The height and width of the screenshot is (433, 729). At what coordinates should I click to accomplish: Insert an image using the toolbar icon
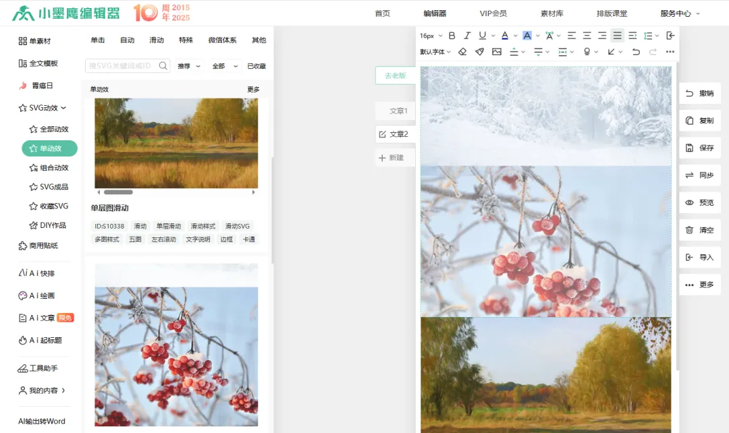coord(497,51)
